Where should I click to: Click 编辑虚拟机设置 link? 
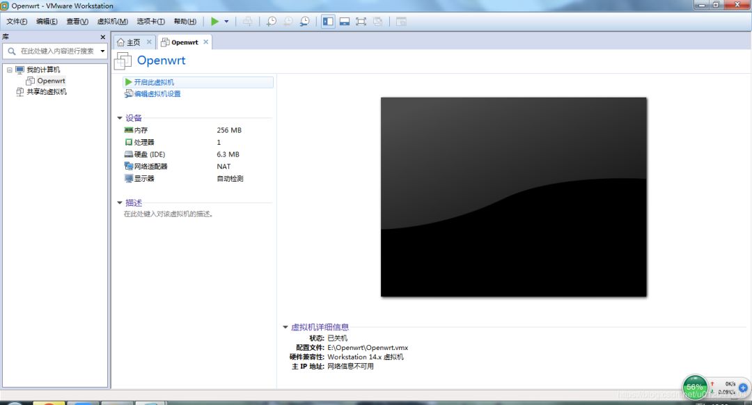[157, 94]
